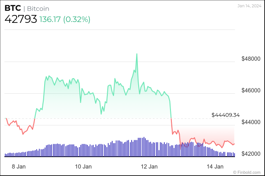
Task: Click the 12 Jan date tick
Action: [149, 166]
